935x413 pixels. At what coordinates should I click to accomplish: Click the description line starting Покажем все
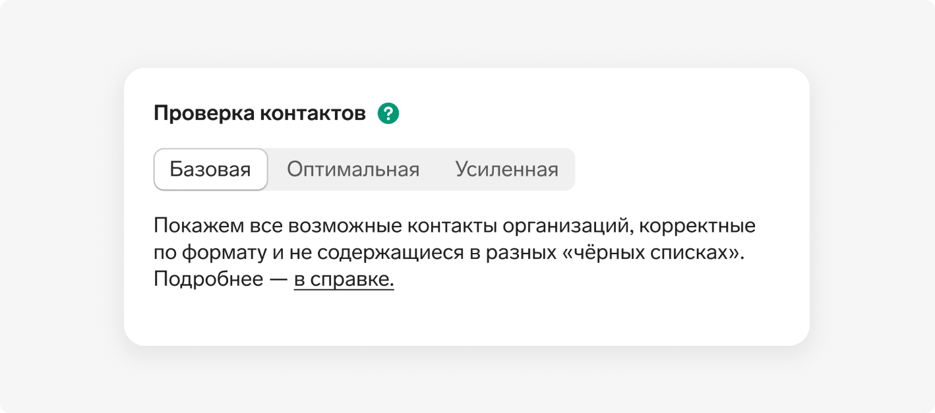coord(454,227)
